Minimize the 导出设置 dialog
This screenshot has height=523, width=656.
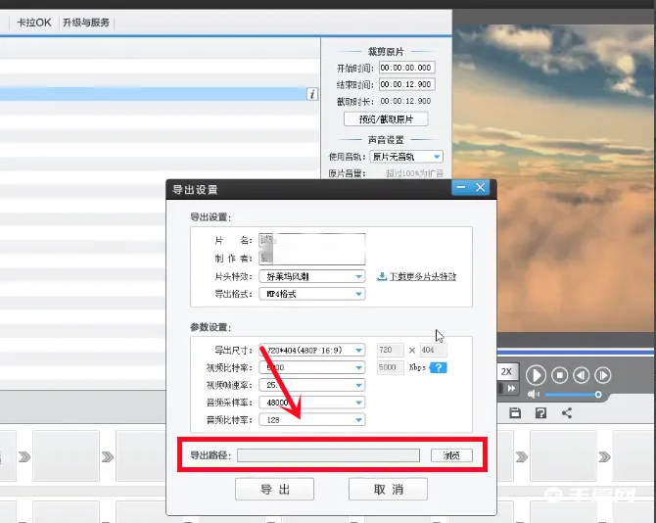coord(461,187)
